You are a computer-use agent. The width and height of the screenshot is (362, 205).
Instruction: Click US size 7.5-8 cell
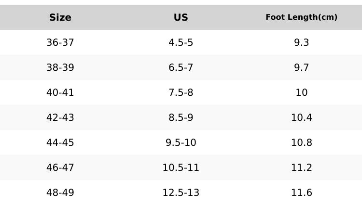click(181, 92)
